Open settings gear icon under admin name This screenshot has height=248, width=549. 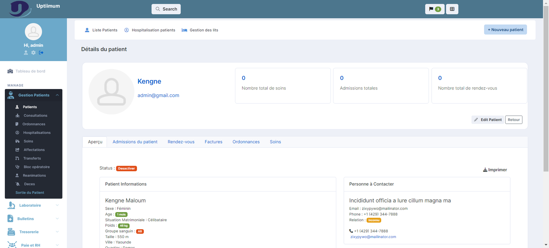pos(33,53)
